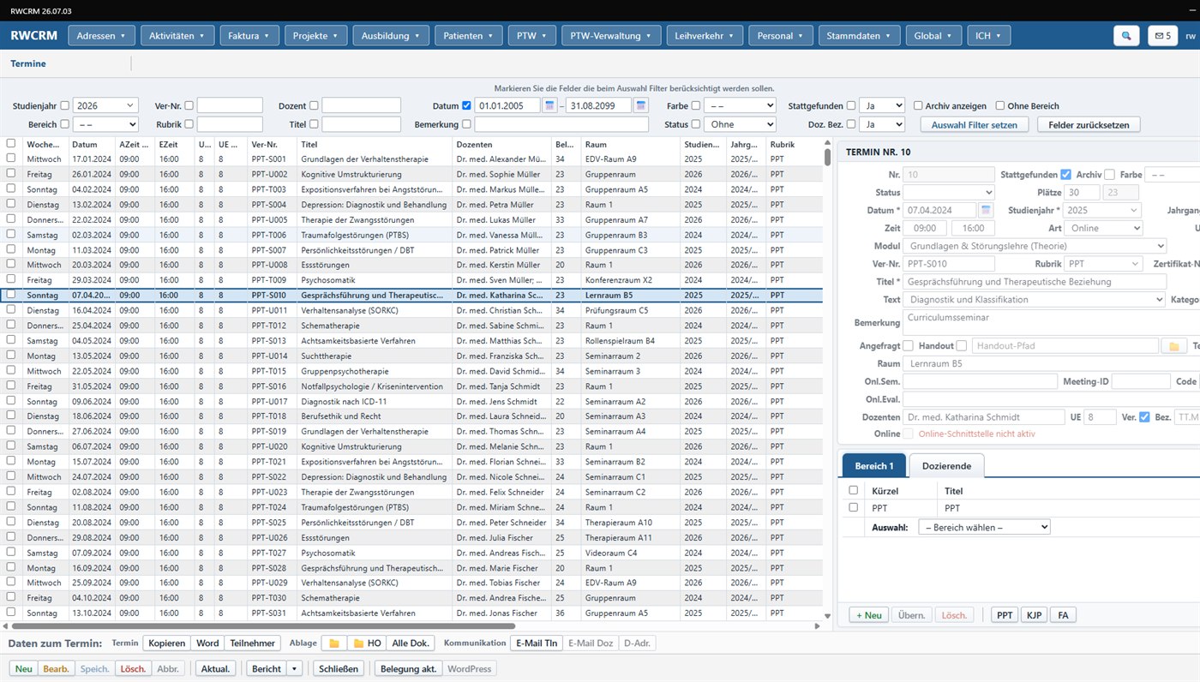
Task: Open the Bereich wählen selection dropdown
Action: coord(984,527)
